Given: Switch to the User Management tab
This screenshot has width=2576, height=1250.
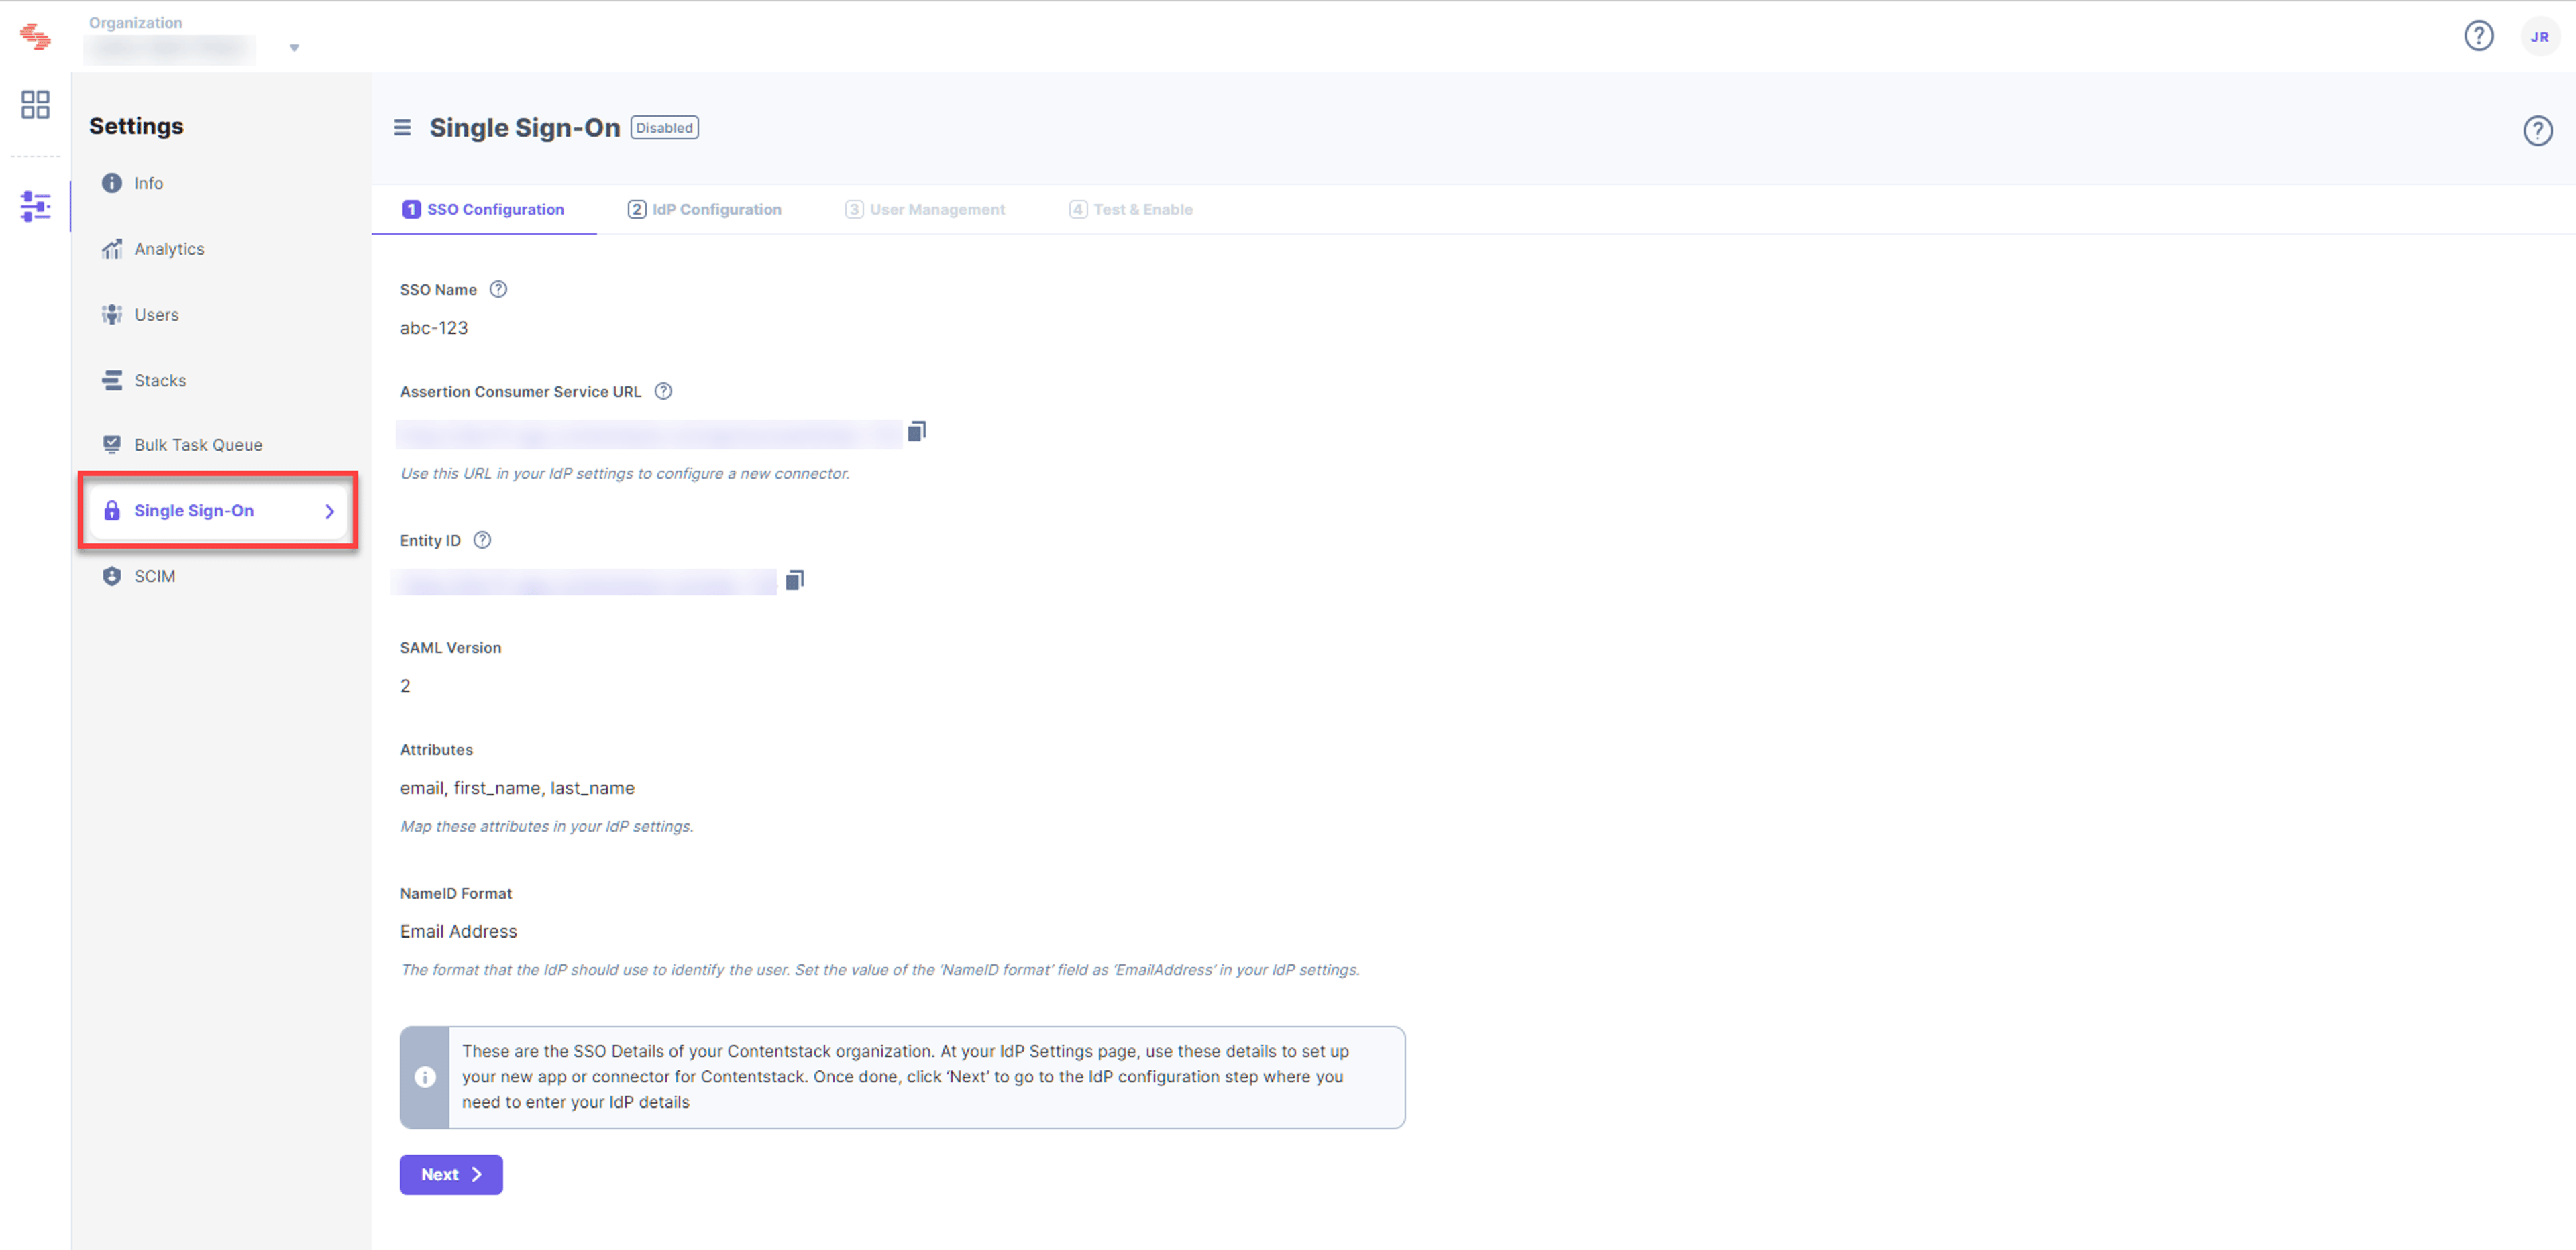Looking at the screenshot, I should pos(925,209).
